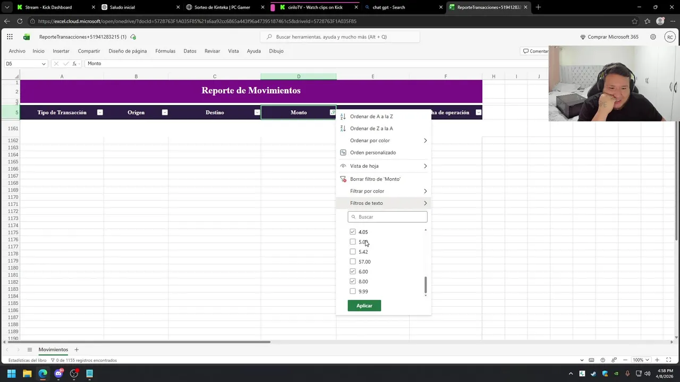Viewport: 680px width, 382px height.
Task: Open the RC account avatar
Action: tap(670, 37)
